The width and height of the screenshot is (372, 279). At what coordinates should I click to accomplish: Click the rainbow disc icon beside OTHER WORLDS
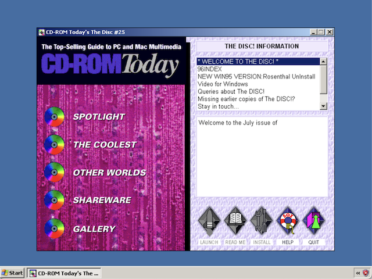point(54,172)
